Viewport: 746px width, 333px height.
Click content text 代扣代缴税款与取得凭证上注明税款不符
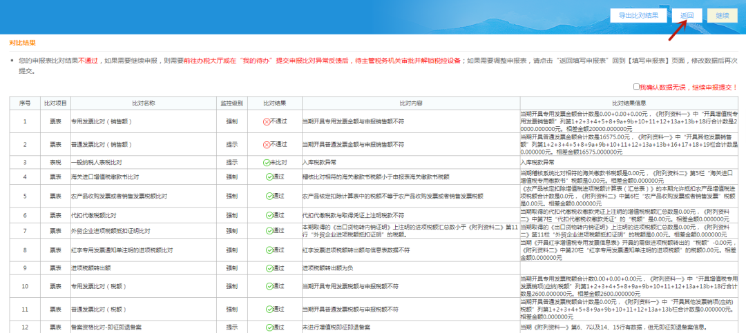point(353,215)
